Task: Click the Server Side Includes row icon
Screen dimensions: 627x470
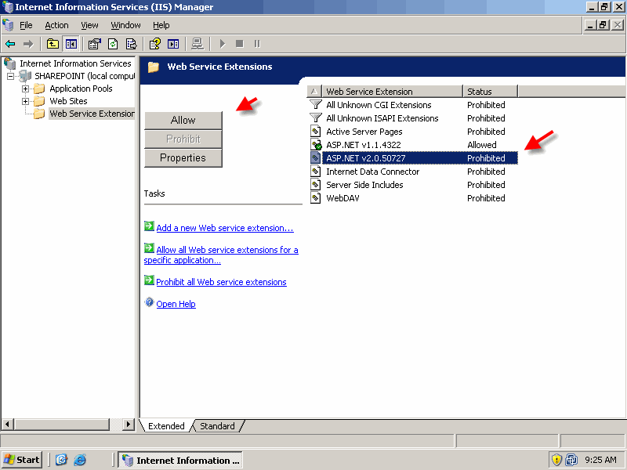Action: click(x=316, y=185)
